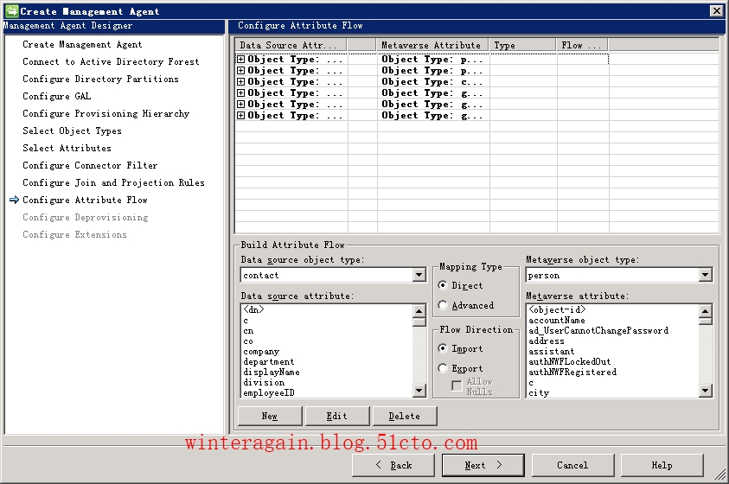Select company data source attribute
This screenshot has width=729, height=484.
[261, 352]
